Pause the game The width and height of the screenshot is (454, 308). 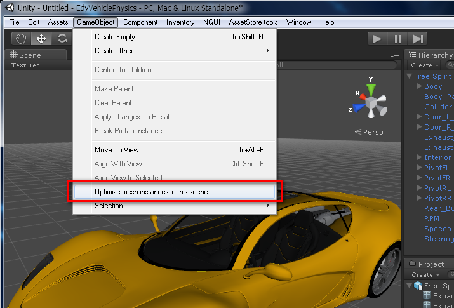(x=397, y=39)
